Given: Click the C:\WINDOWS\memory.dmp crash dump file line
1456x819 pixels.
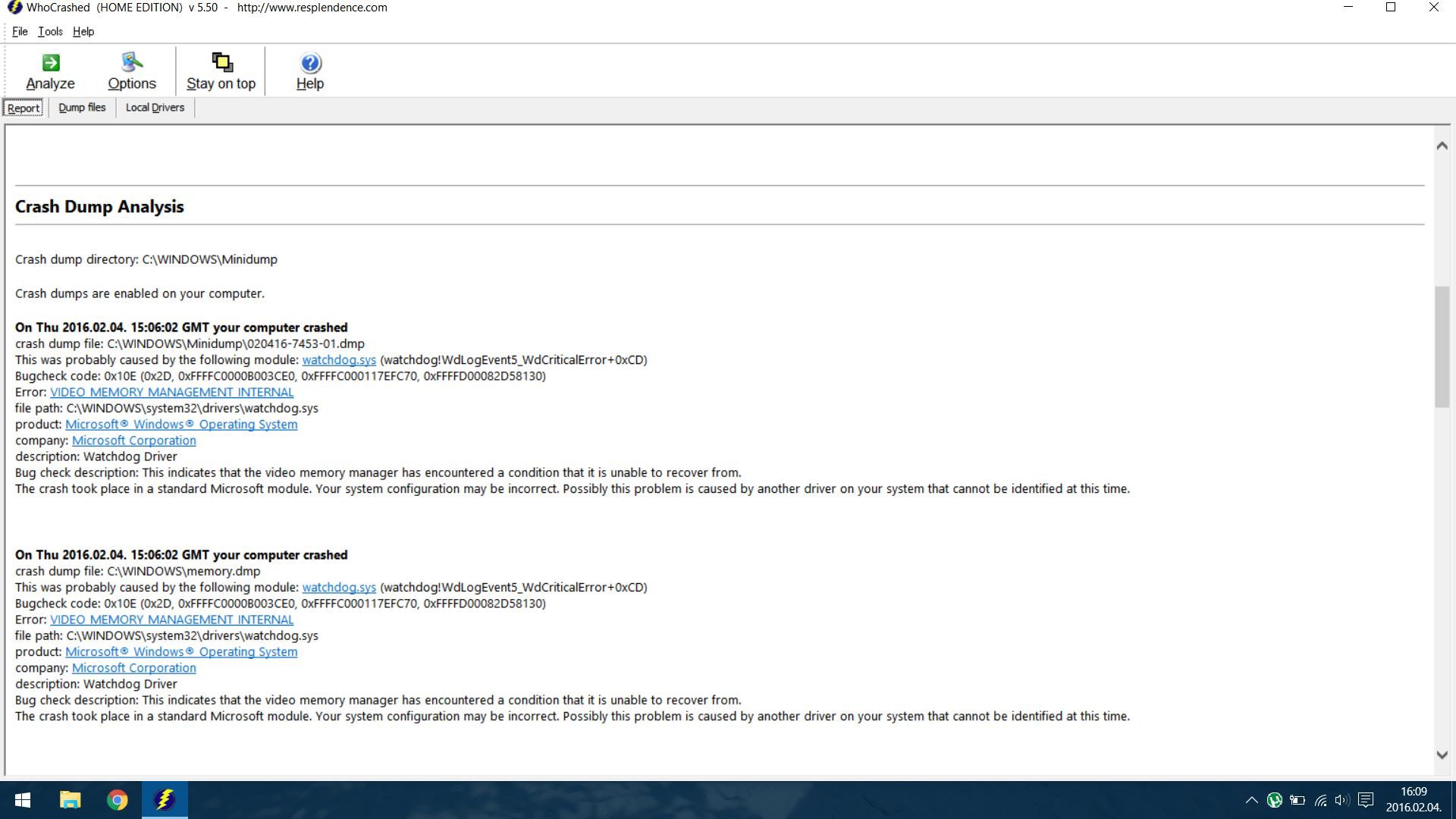Looking at the screenshot, I should (137, 572).
